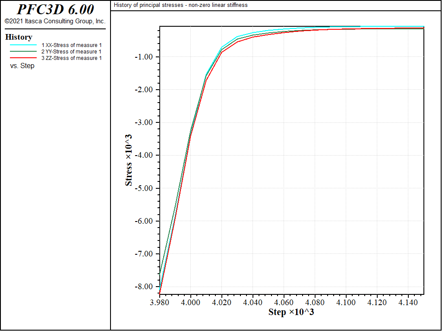Click the PFC3D 6.00 title heading
Image resolution: width=442 pixels, height=331 pixels.
[55, 9]
